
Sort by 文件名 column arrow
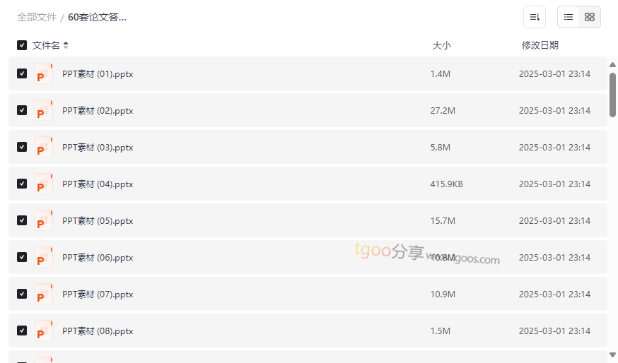(66, 45)
